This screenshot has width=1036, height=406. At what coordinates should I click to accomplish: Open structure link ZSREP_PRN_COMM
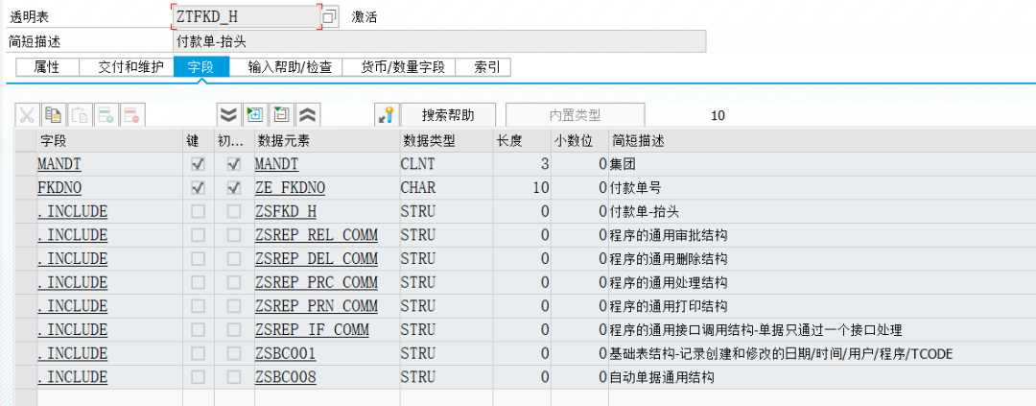[x=317, y=306]
